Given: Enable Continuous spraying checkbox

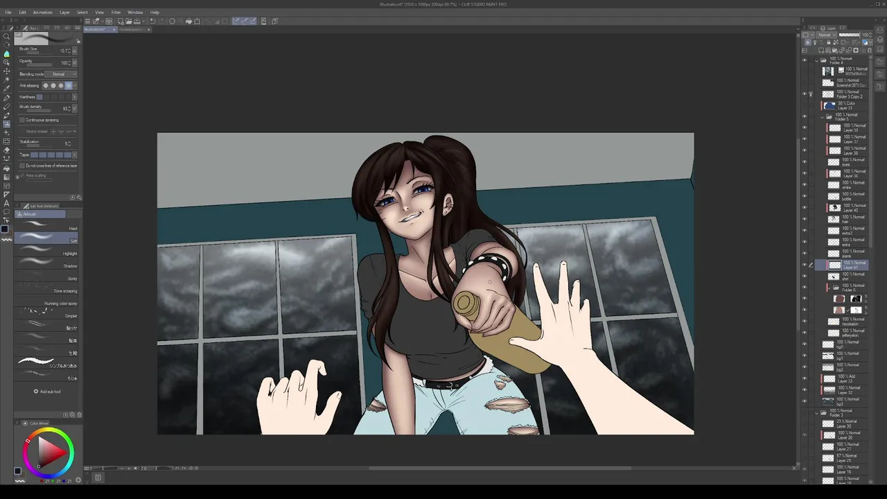Looking at the screenshot, I should (x=22, y=120).
